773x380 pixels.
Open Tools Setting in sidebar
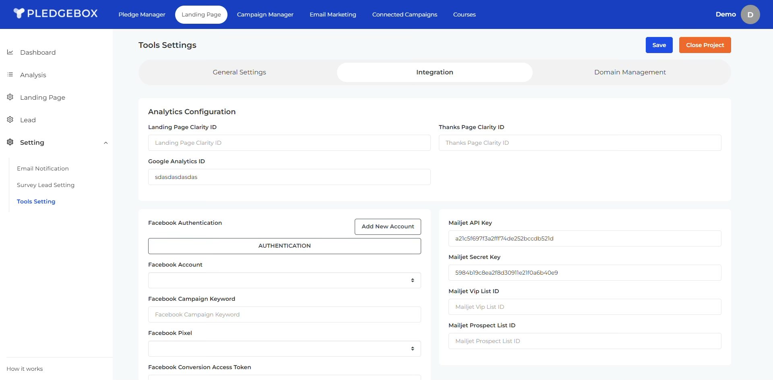pos(36,201)
